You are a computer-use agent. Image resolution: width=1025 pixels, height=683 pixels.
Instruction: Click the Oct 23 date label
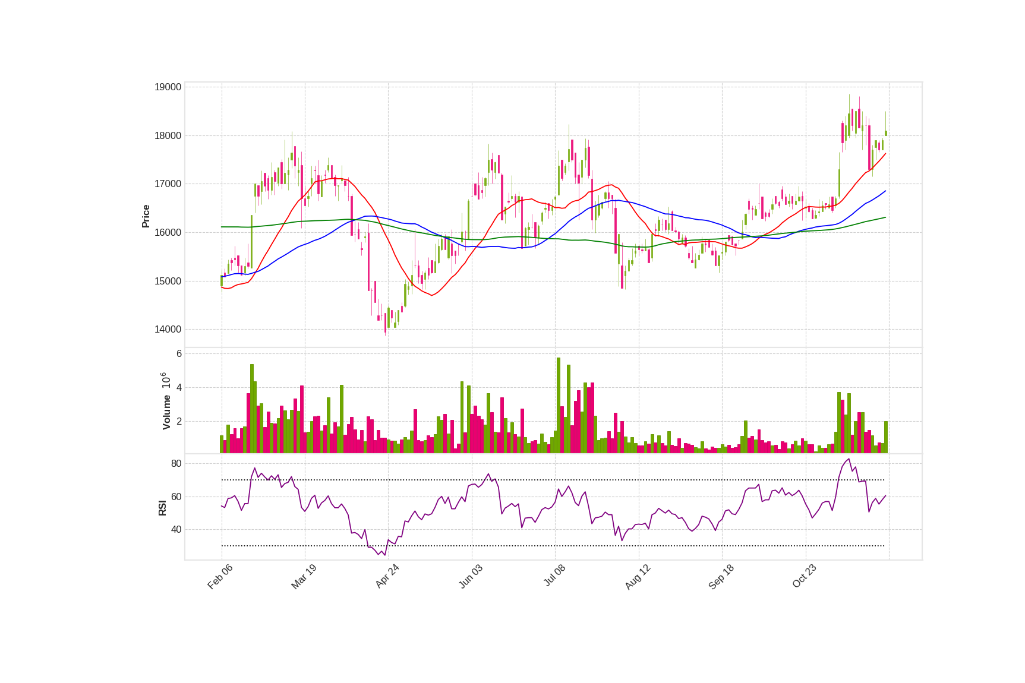pos(805,577)
